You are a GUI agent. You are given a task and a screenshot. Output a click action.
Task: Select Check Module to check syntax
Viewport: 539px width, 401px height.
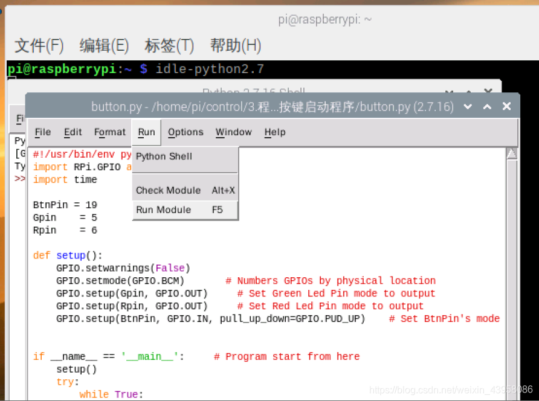pyautogui.click(x=168, y=190)
